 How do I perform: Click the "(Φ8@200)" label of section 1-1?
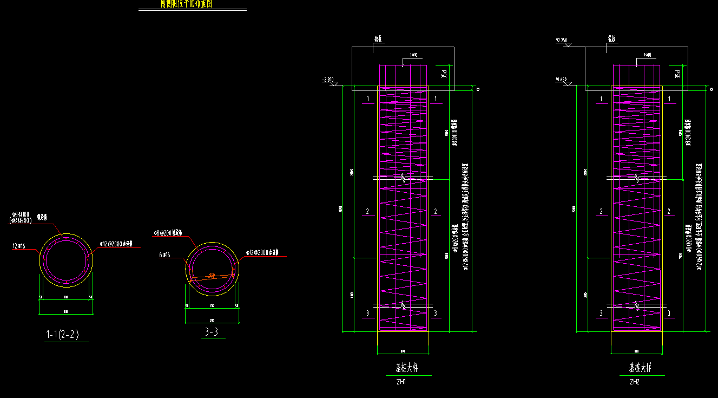(21, 221)
